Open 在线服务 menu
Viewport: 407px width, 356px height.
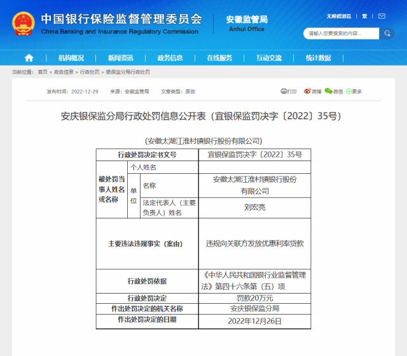coord(219,58)
